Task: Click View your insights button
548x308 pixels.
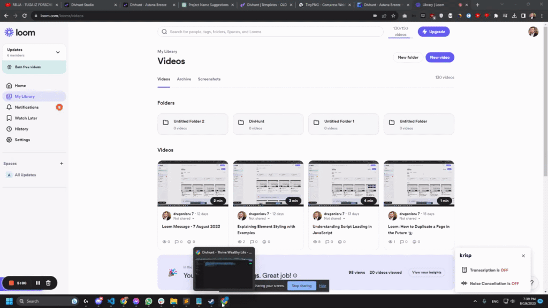Action: [x=427, y=272]
